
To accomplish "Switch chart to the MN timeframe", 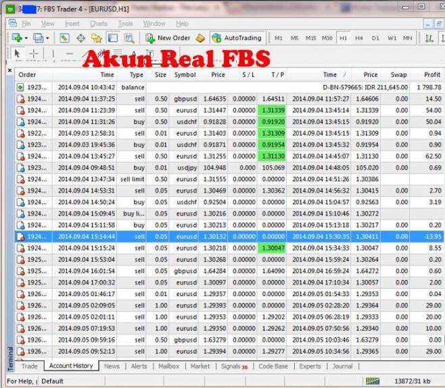I will coord(408,38).
